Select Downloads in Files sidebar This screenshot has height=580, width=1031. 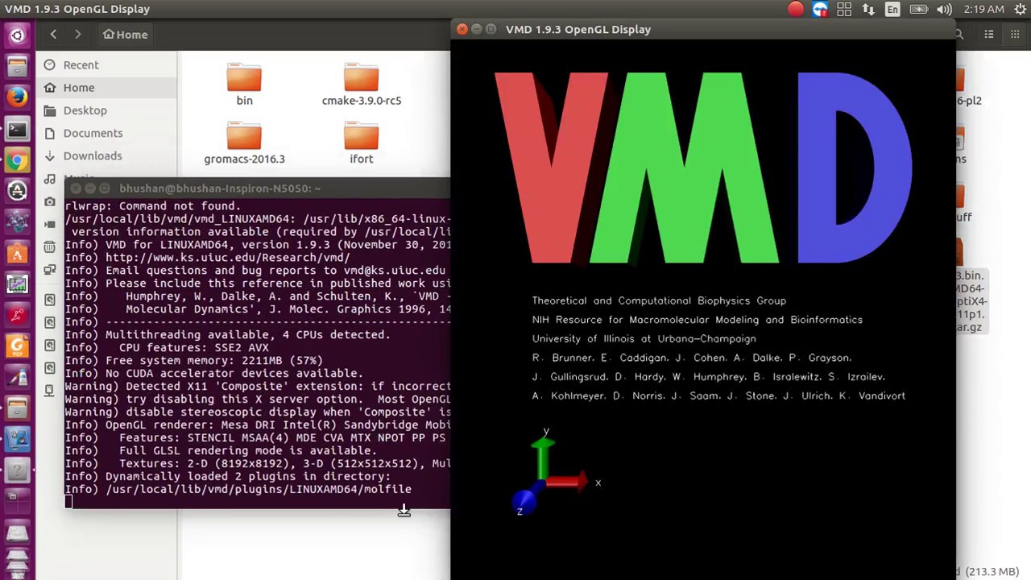(x=106, y=155)
